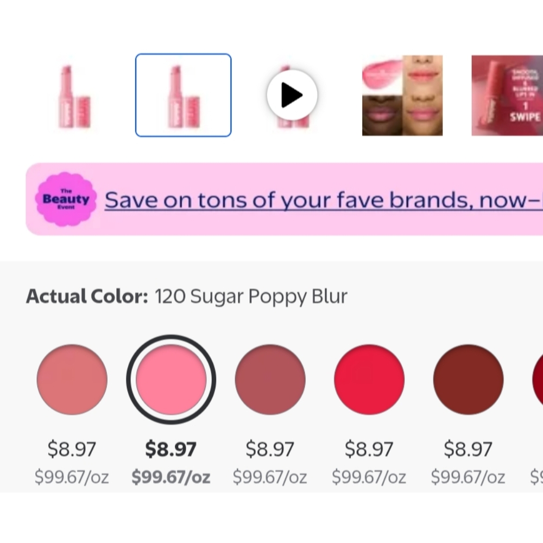Select the bright red color swatch

(x=369, y=380)
